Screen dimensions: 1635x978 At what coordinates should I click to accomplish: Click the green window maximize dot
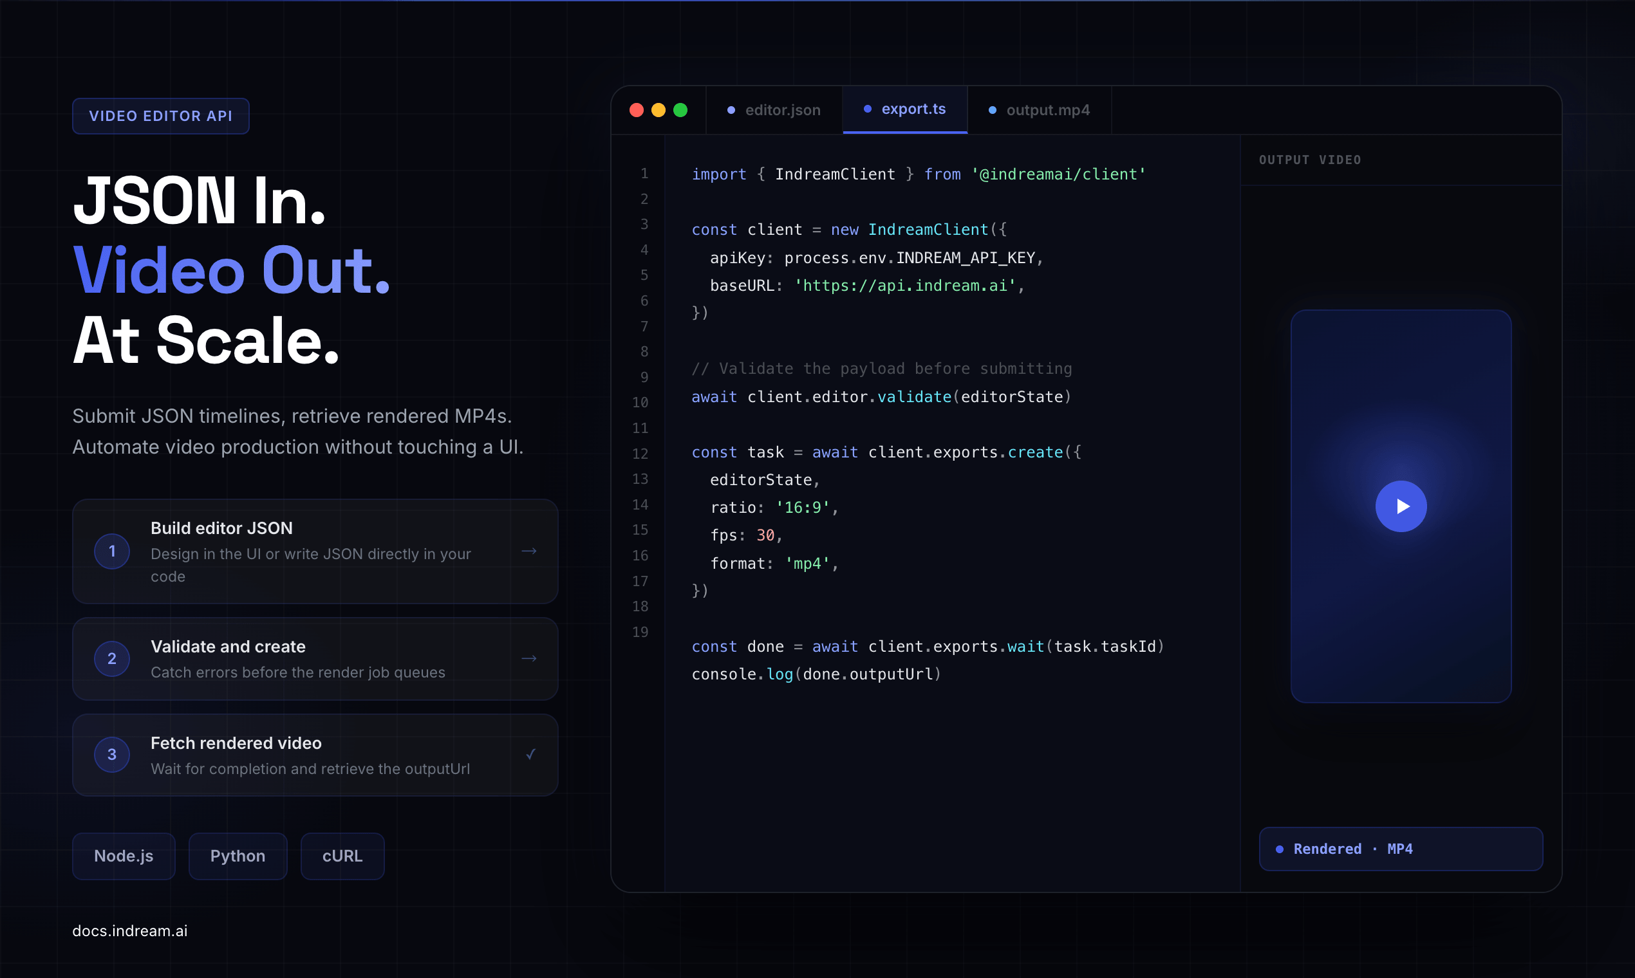(680, 110)
